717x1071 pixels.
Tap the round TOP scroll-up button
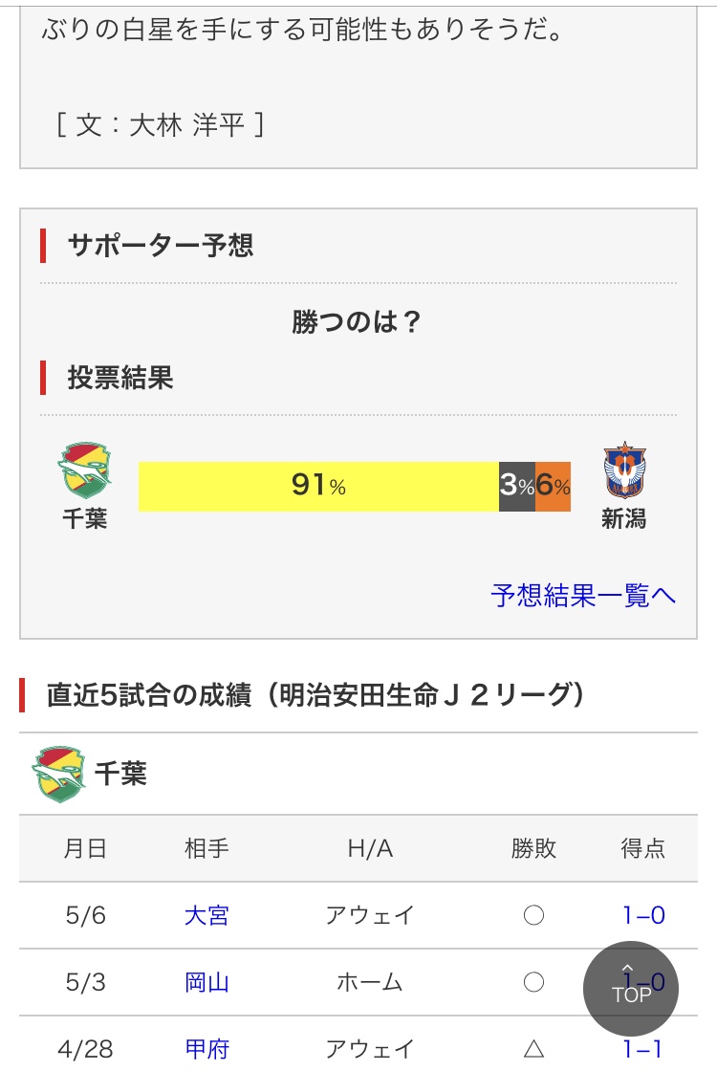click(x=630, y=989)
